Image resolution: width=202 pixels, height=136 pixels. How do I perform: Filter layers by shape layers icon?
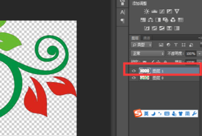coord(183,45)
